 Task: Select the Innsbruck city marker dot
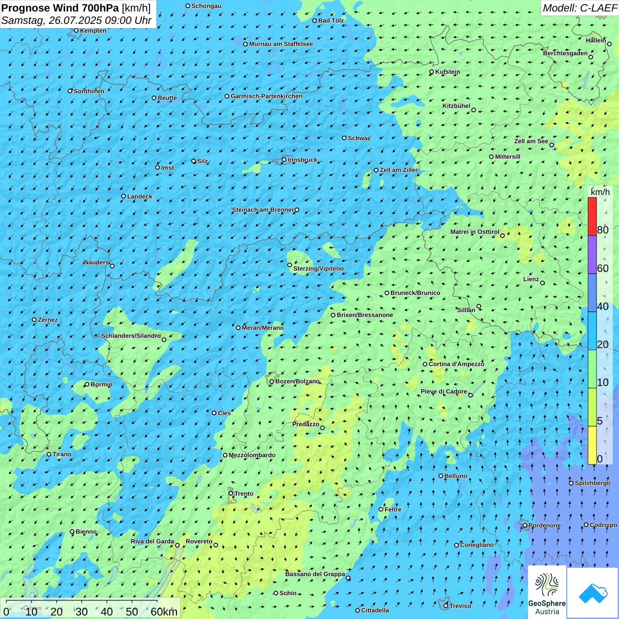(284, 160)
